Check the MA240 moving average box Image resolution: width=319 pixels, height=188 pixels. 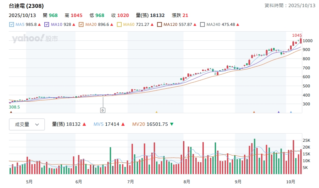pyautogui.click(x=202, y=24)
